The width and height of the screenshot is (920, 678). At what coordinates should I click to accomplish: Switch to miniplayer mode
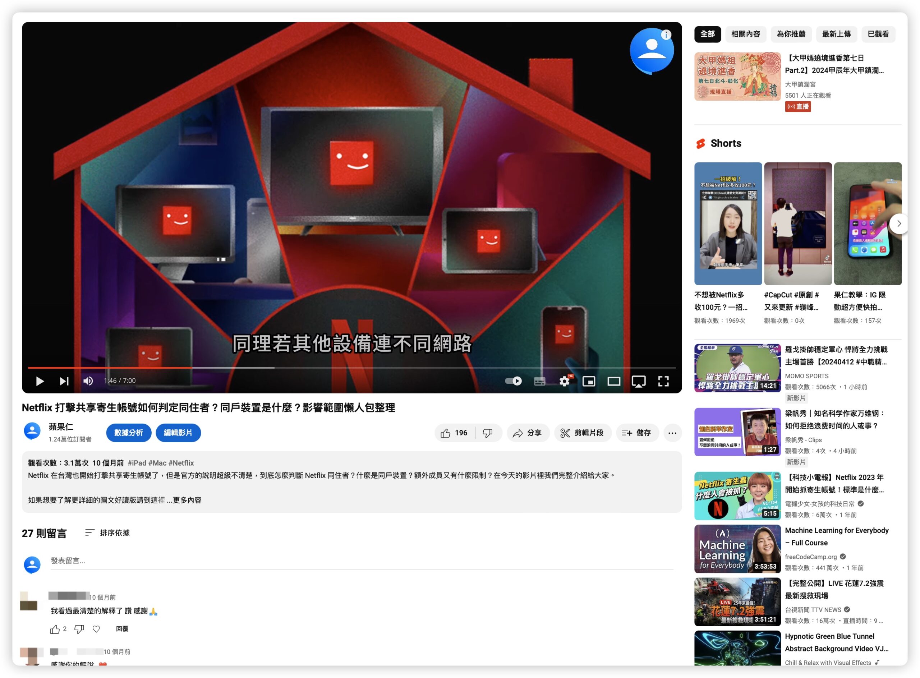pyautogui.click(x=589, y=381)
